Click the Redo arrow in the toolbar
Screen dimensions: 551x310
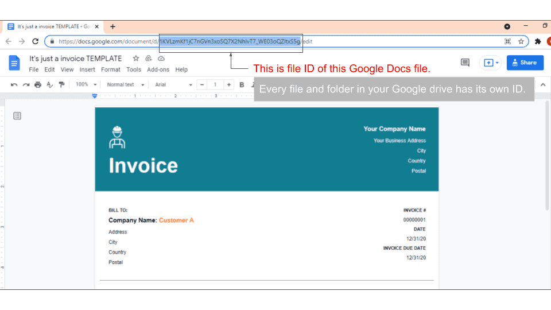(26, 85)
